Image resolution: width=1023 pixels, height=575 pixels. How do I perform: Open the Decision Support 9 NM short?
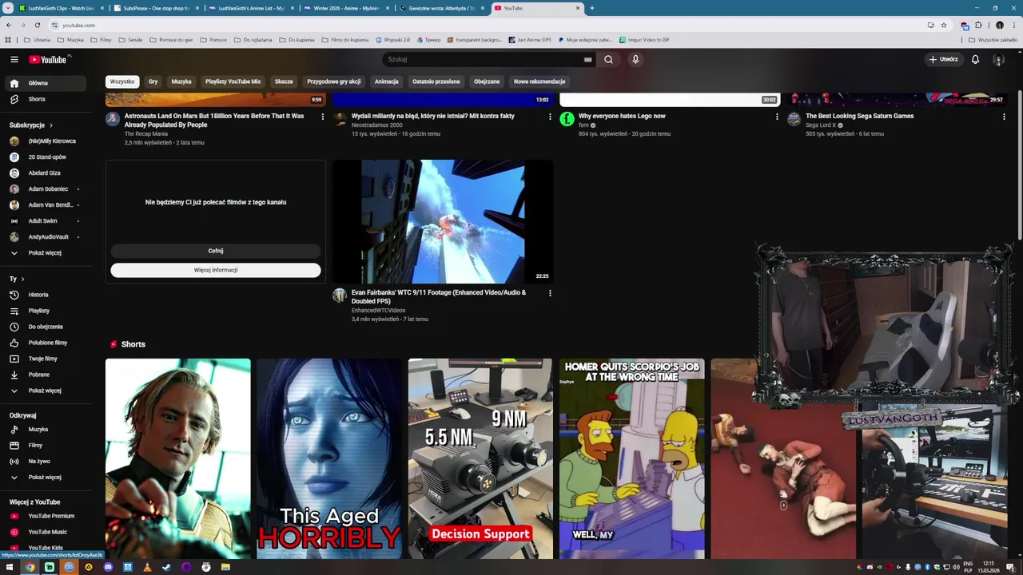(x=480, y=458)
